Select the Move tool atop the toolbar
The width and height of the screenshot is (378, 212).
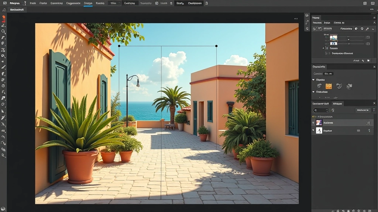pyautogui.click(x=3, y=17)
